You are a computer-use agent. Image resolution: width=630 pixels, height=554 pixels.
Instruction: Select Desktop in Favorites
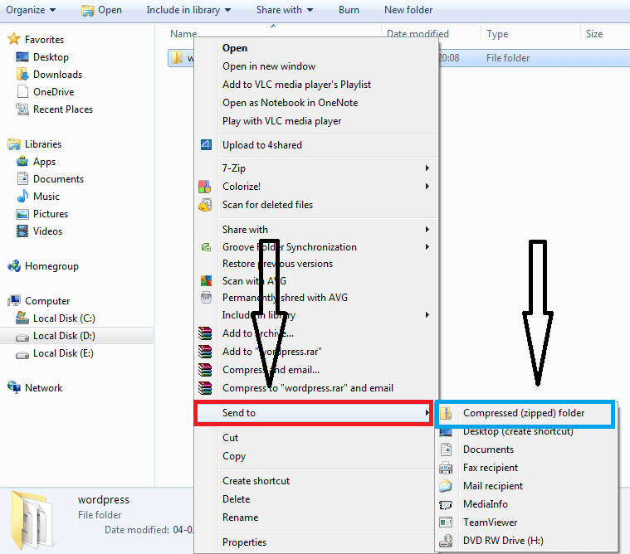point(51,57)
